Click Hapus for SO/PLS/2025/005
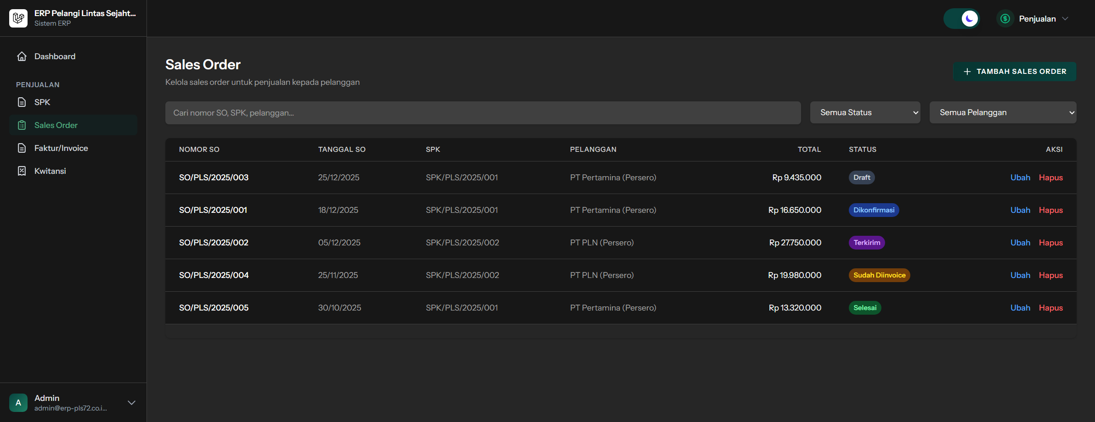The image size is (1095, 422). [1051, 308]
